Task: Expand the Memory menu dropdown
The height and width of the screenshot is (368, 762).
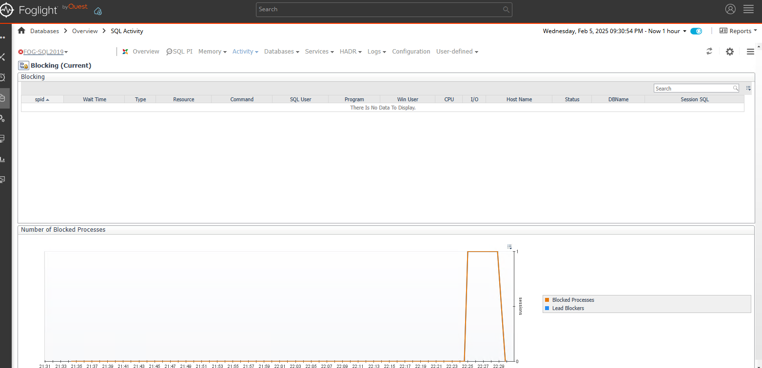Action: pos(212,52)
